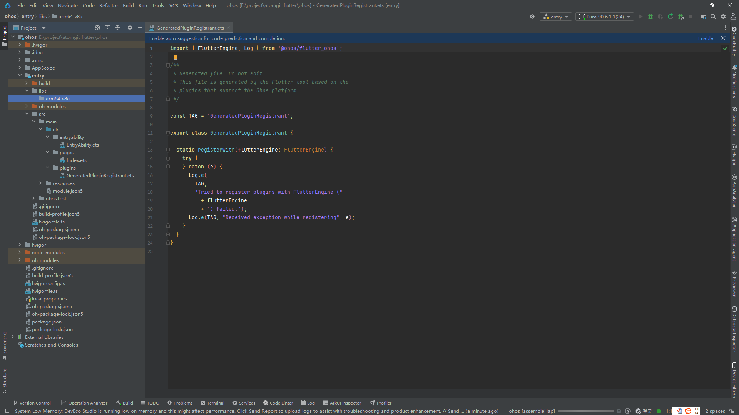Expand the ohosTest folder
The height and width of the screenshot is (415, 739).
[x=33, y=198]
